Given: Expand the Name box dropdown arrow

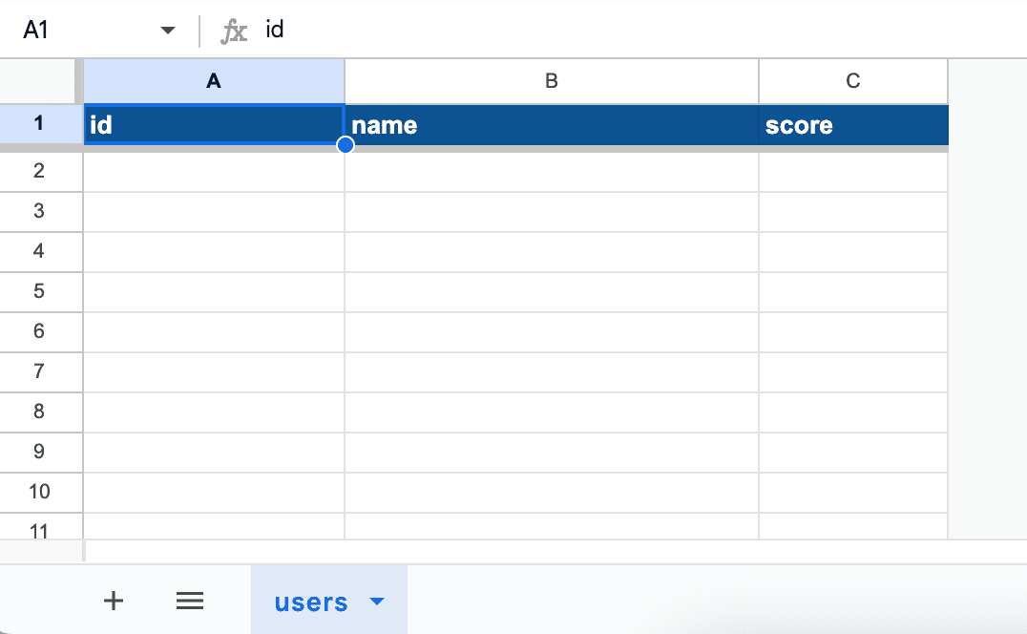Looking at the screenshot, I should click(x=168, y=31).
